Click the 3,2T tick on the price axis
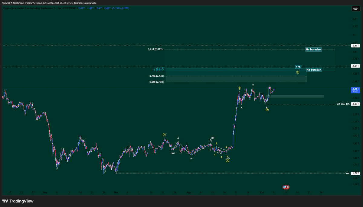 coord(355,19)
